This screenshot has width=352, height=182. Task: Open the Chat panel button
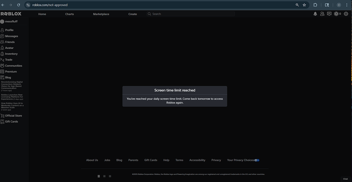345,179
